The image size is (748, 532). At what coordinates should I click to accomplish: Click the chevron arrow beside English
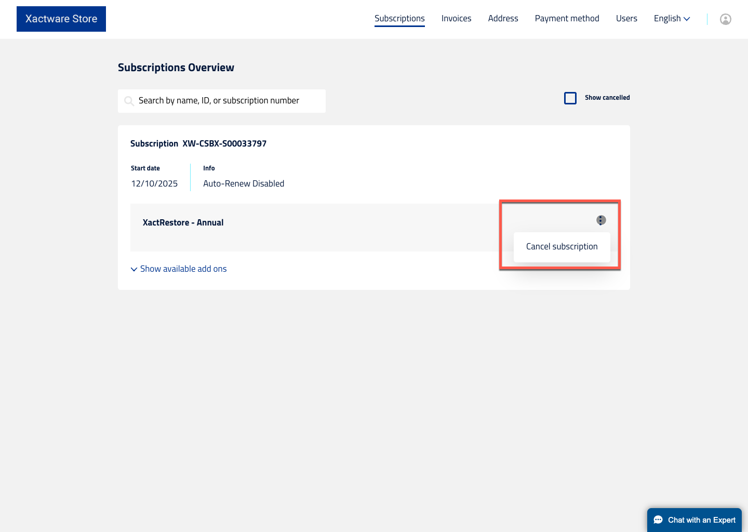tap(687, 19)
